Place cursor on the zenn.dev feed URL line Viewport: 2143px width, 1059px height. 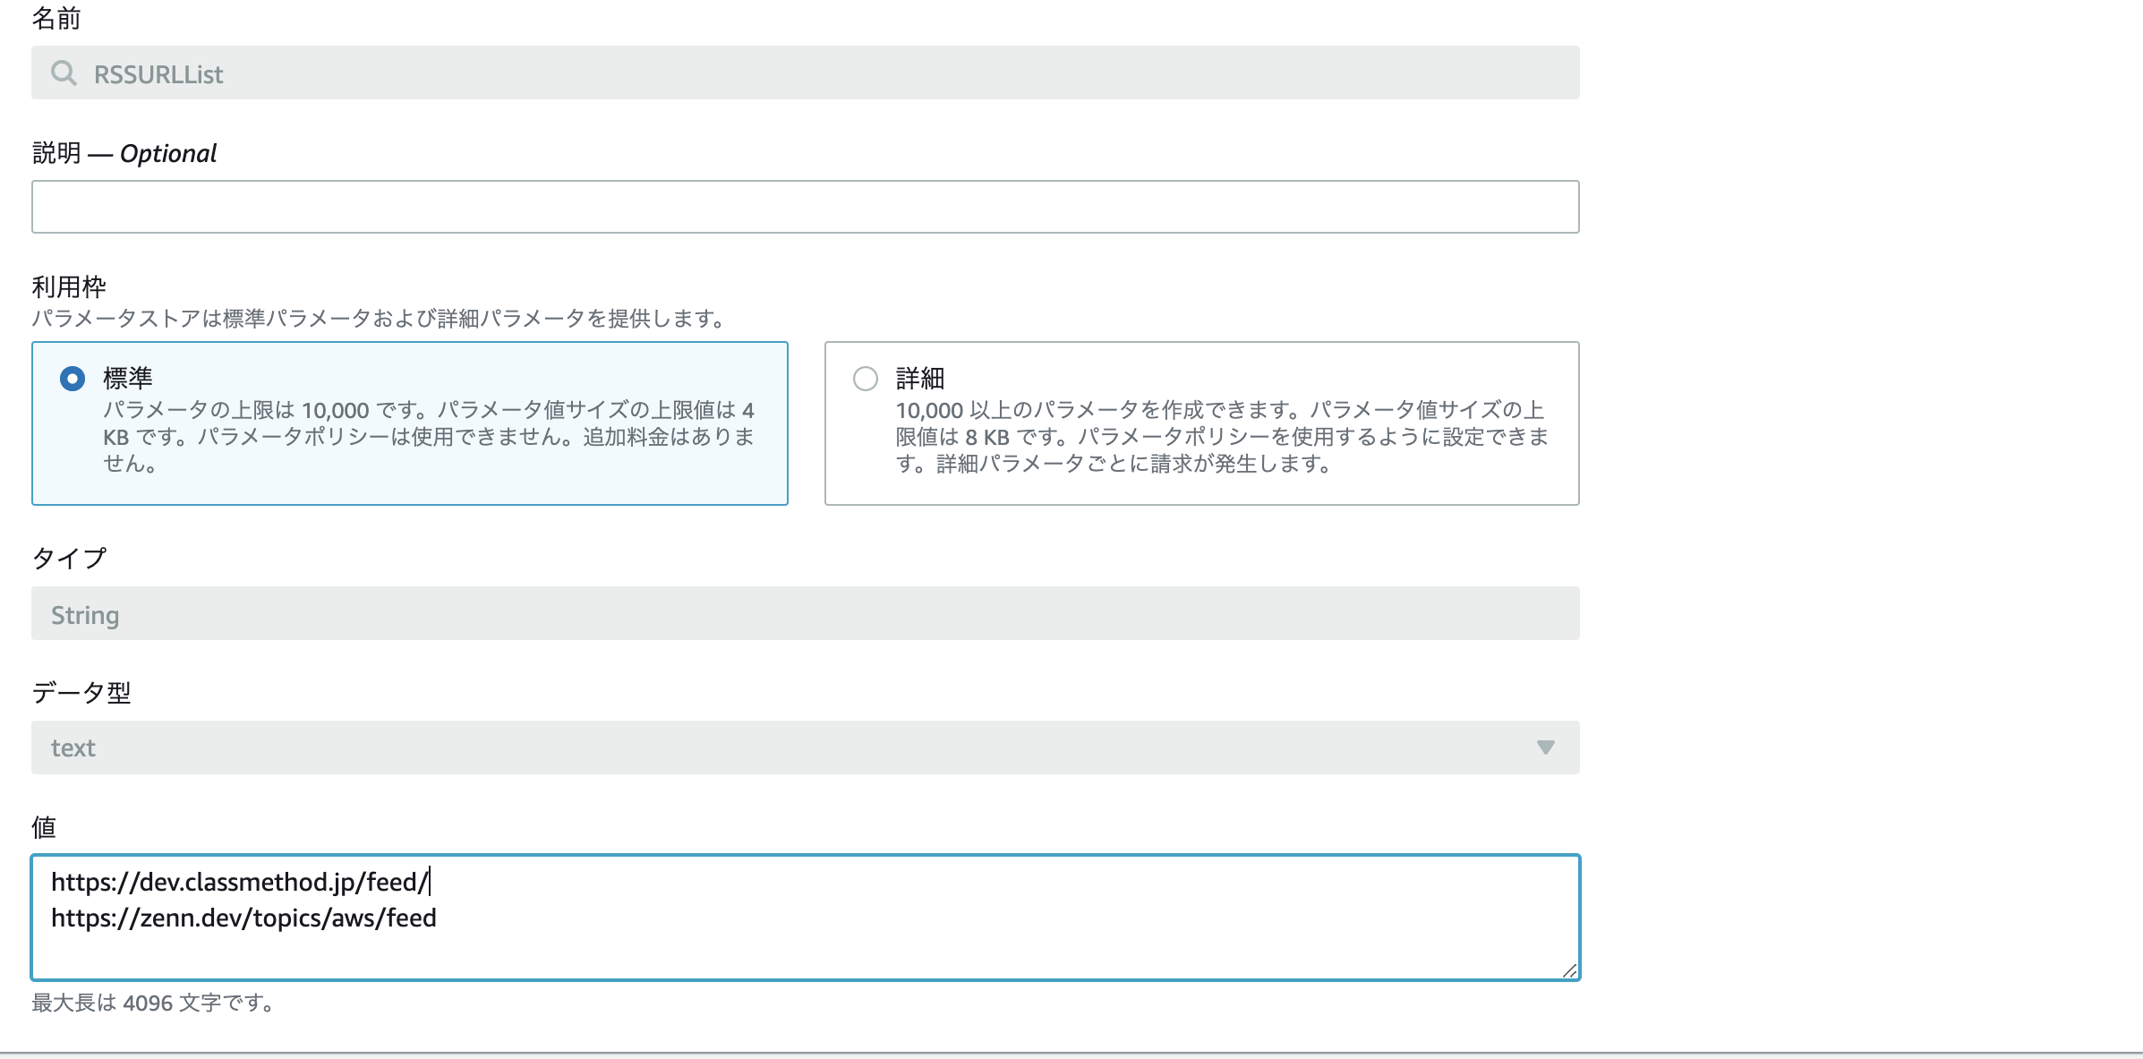[243, 918]
